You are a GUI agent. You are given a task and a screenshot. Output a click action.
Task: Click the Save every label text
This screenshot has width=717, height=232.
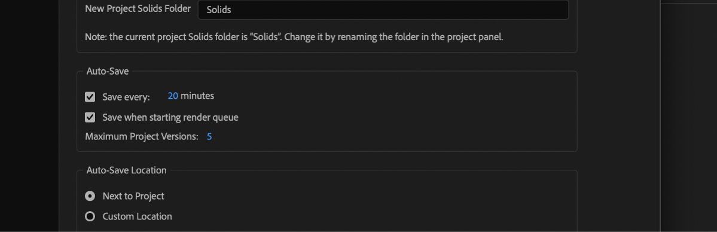click(126, 97)
